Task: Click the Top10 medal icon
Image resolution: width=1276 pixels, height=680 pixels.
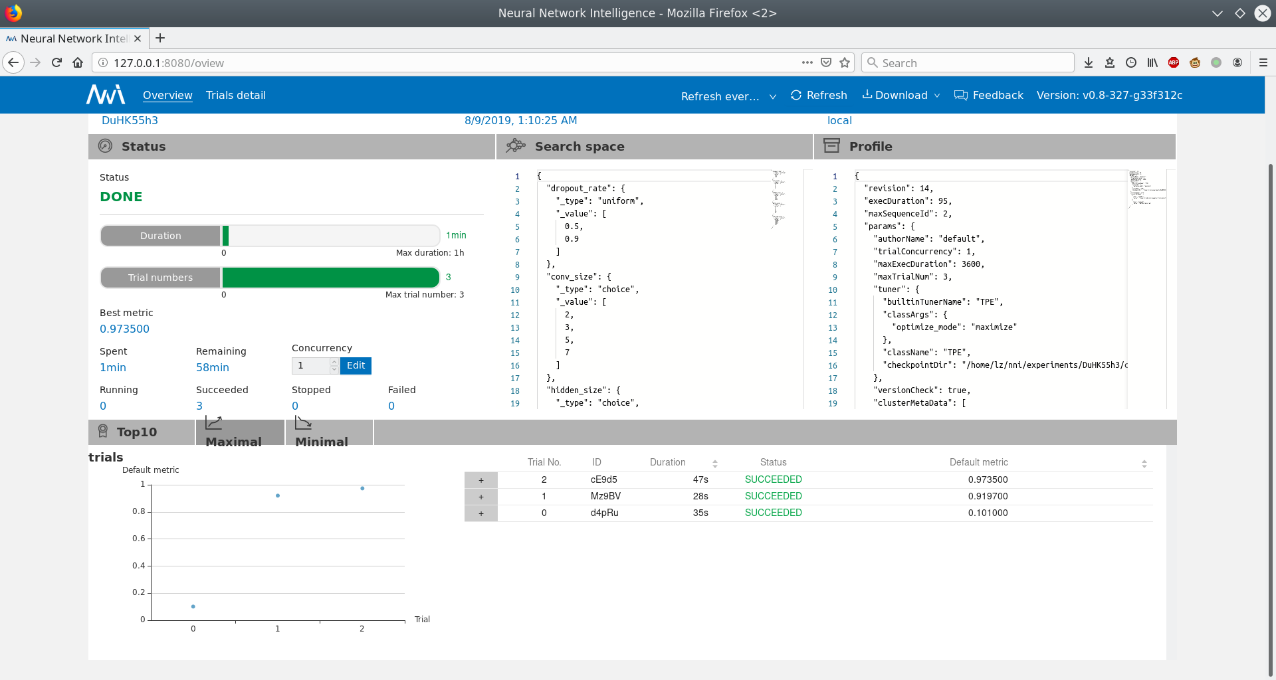Action: [103, 432]
